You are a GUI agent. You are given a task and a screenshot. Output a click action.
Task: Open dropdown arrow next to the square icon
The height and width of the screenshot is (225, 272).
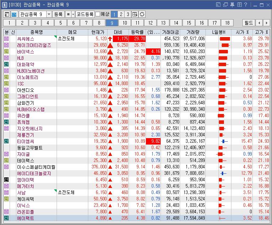click(73, 14)
